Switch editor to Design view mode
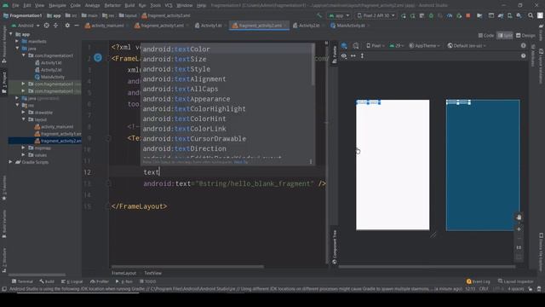545x307 pixels. click(x=525, y=36)
